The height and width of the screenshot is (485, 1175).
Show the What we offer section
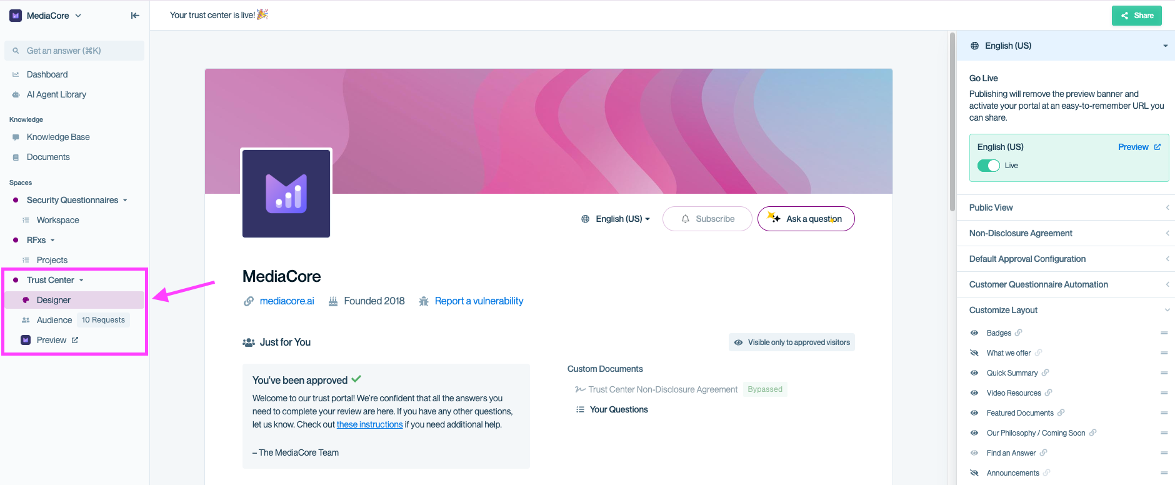point(974,353)
